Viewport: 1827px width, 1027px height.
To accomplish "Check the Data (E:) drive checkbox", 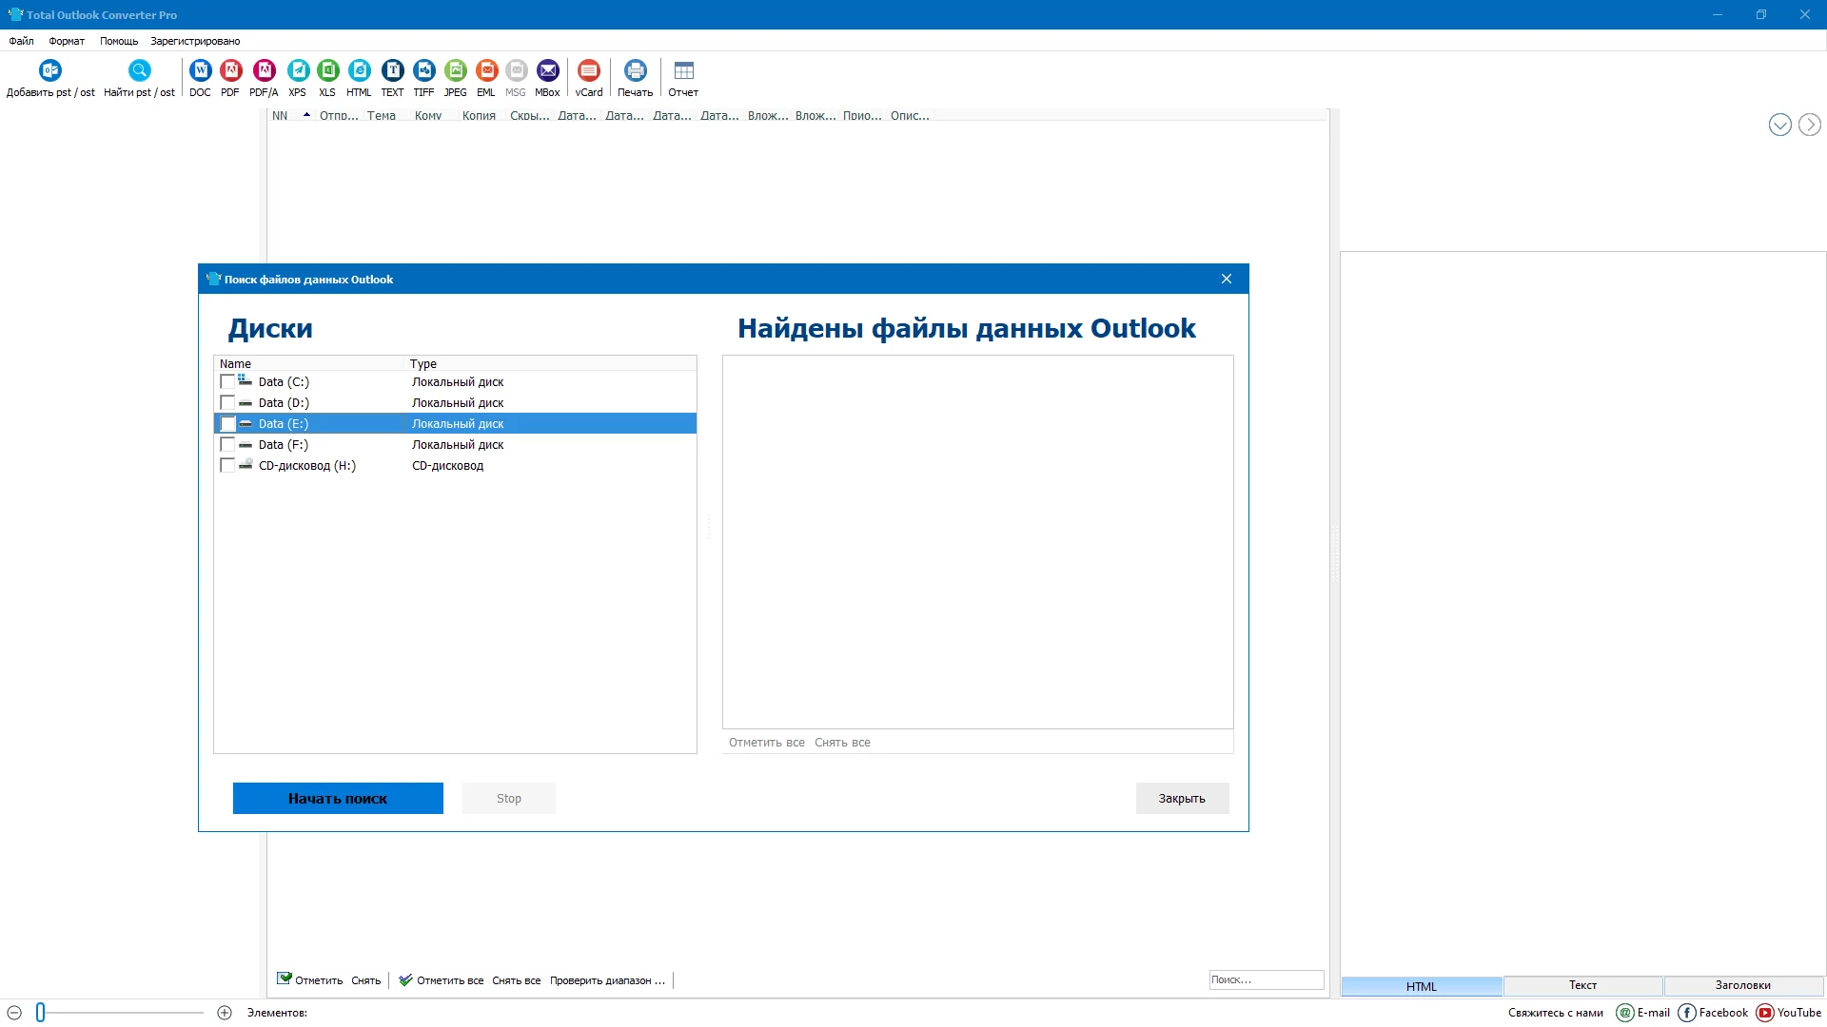I will pyautogui.click(x=227, y=423).
